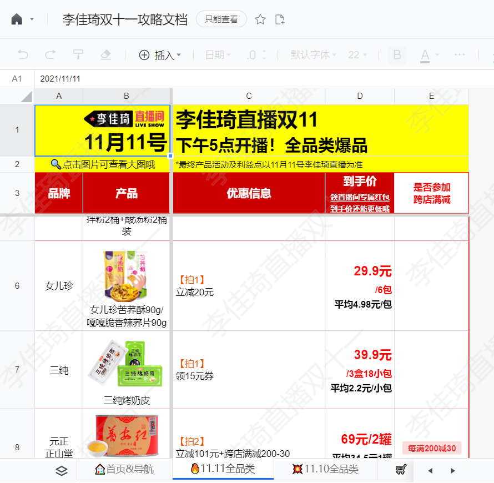
Task: Click the new document copy icon
Action: (x=279, y=19)
